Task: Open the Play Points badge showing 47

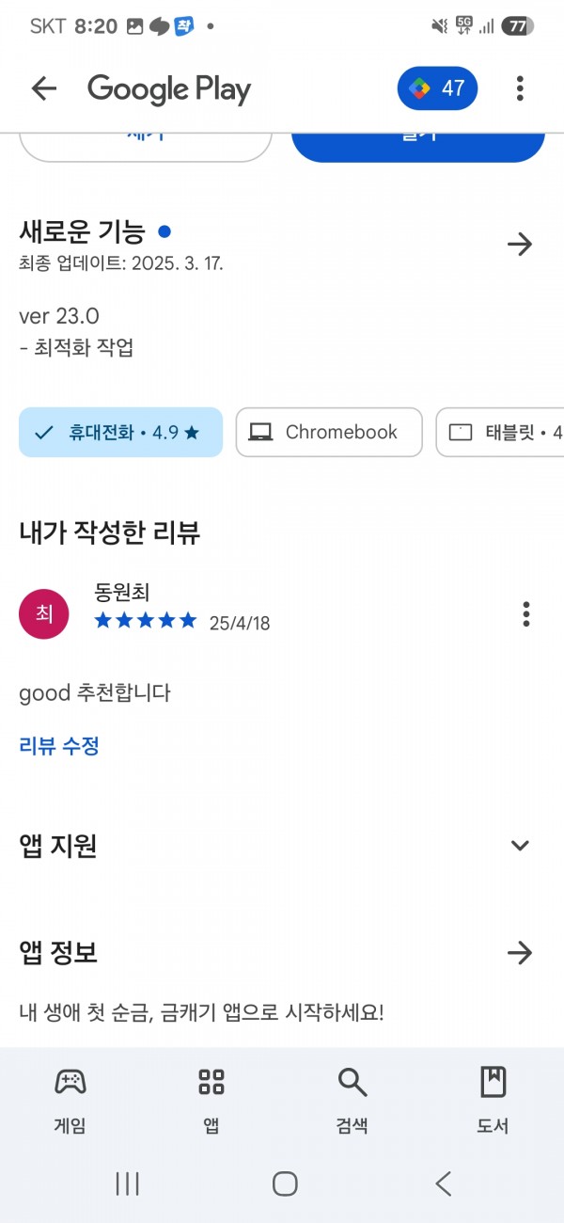Action: [x=438, y=88]
